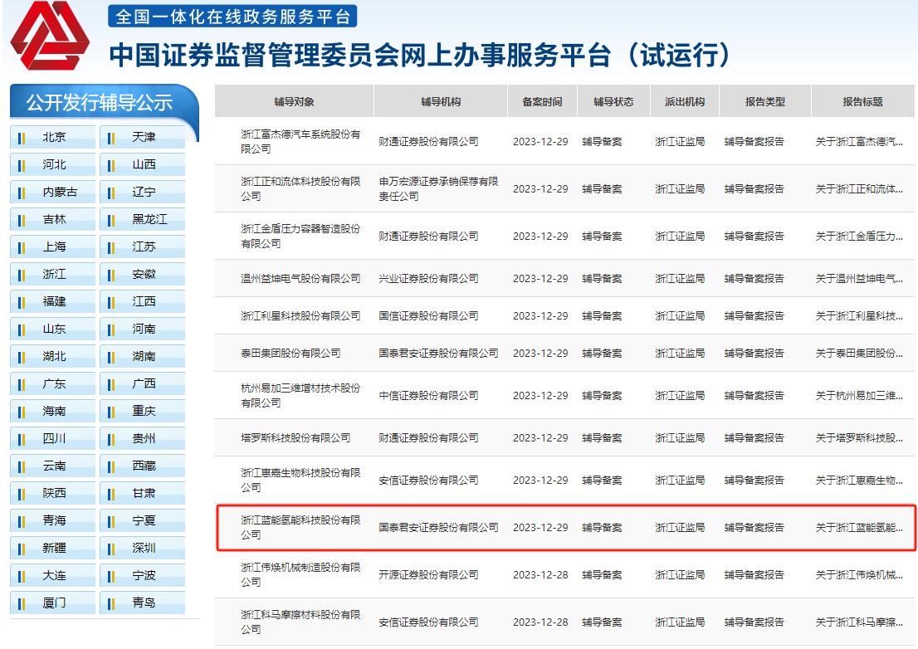Open report 关于塔罗斯科技股...
The width and height of the screenshot is (918, 649).
click(x=859, y=437)
